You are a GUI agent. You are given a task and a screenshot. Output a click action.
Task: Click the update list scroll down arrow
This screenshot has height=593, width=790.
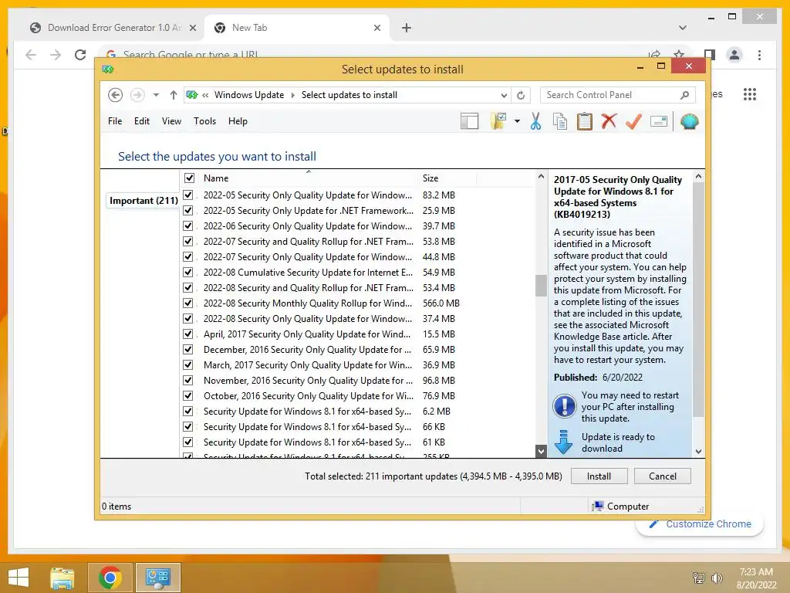(541, 451)
